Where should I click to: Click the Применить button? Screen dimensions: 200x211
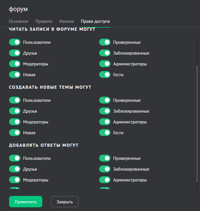click(26, 202)
